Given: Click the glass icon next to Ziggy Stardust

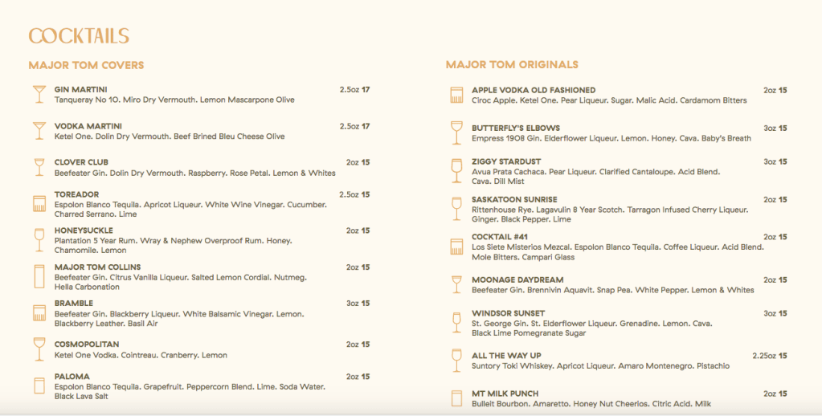Looking at the screenshot, I should [x=456, y=170].
